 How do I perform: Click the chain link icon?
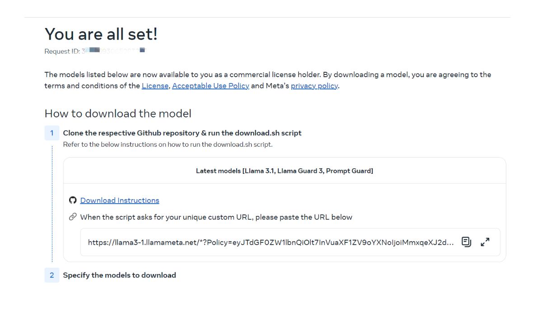point(74,217)
